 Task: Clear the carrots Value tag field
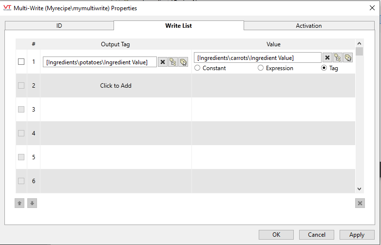point(328,57)
